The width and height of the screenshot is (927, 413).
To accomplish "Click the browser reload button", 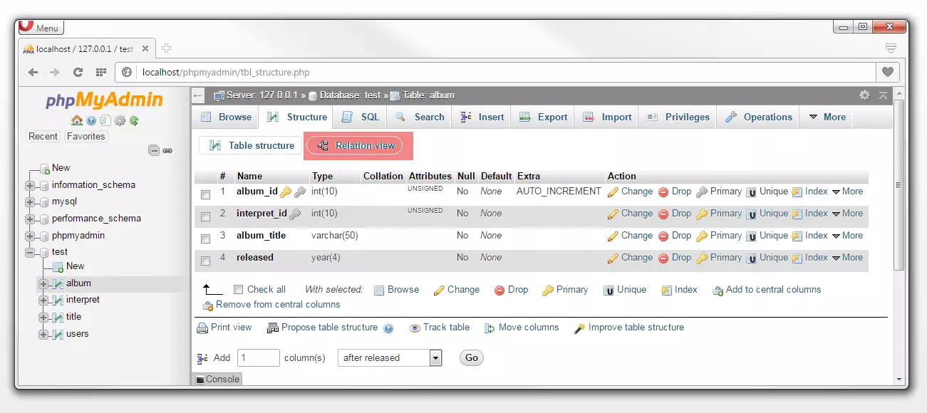I will 78,72.
